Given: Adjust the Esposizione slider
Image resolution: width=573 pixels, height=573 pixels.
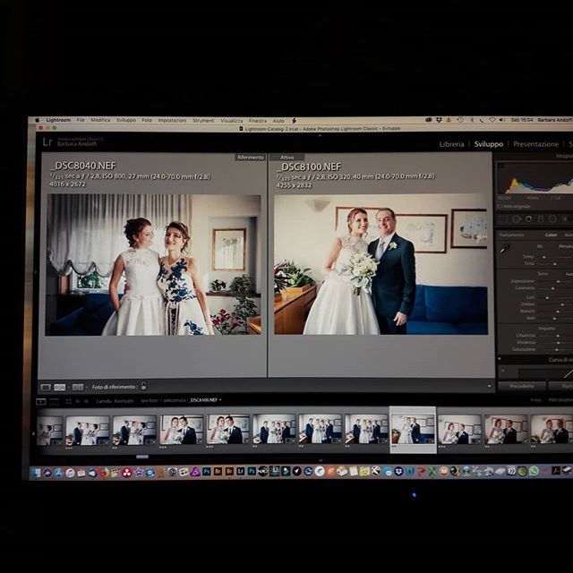Looking at the screenshot, I should pyautogui.click(x=558, y=281).
